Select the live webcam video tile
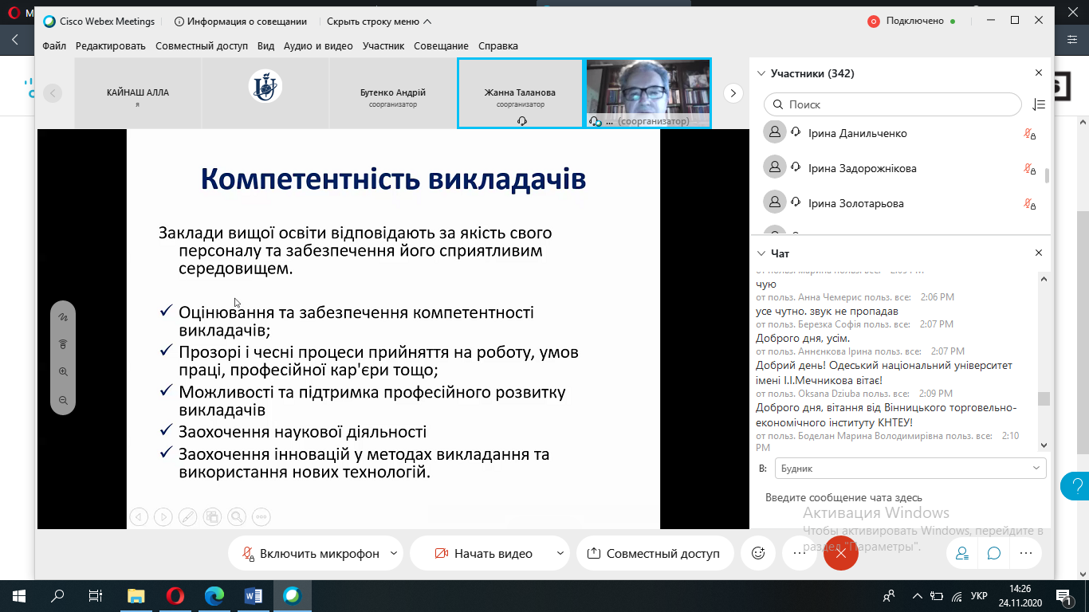Viewport: 1089px width, 612px height. click(x=647, y=93)
